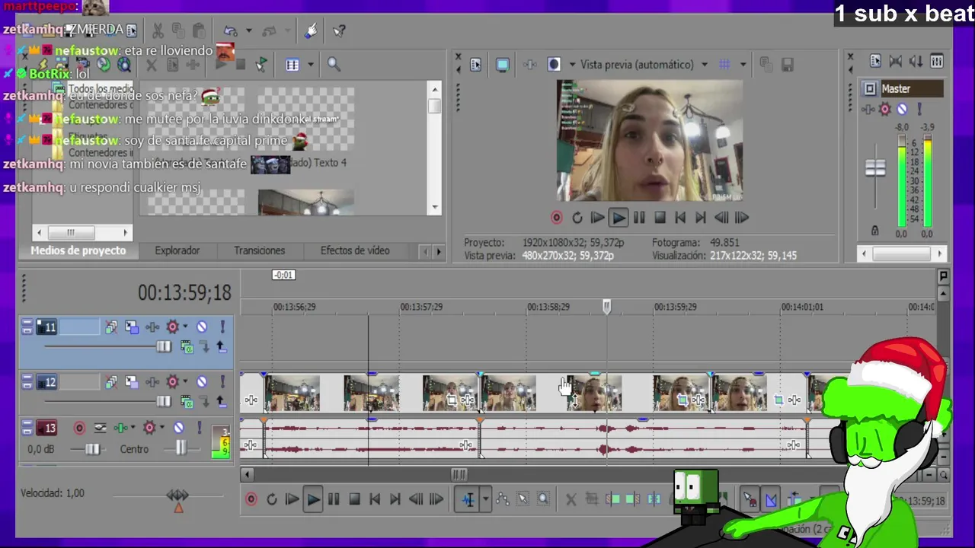Expand automation settings dropdown on track 13
The image size is (975, 548).
[161, 429]
